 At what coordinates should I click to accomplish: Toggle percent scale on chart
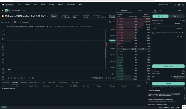click(106, 78)
